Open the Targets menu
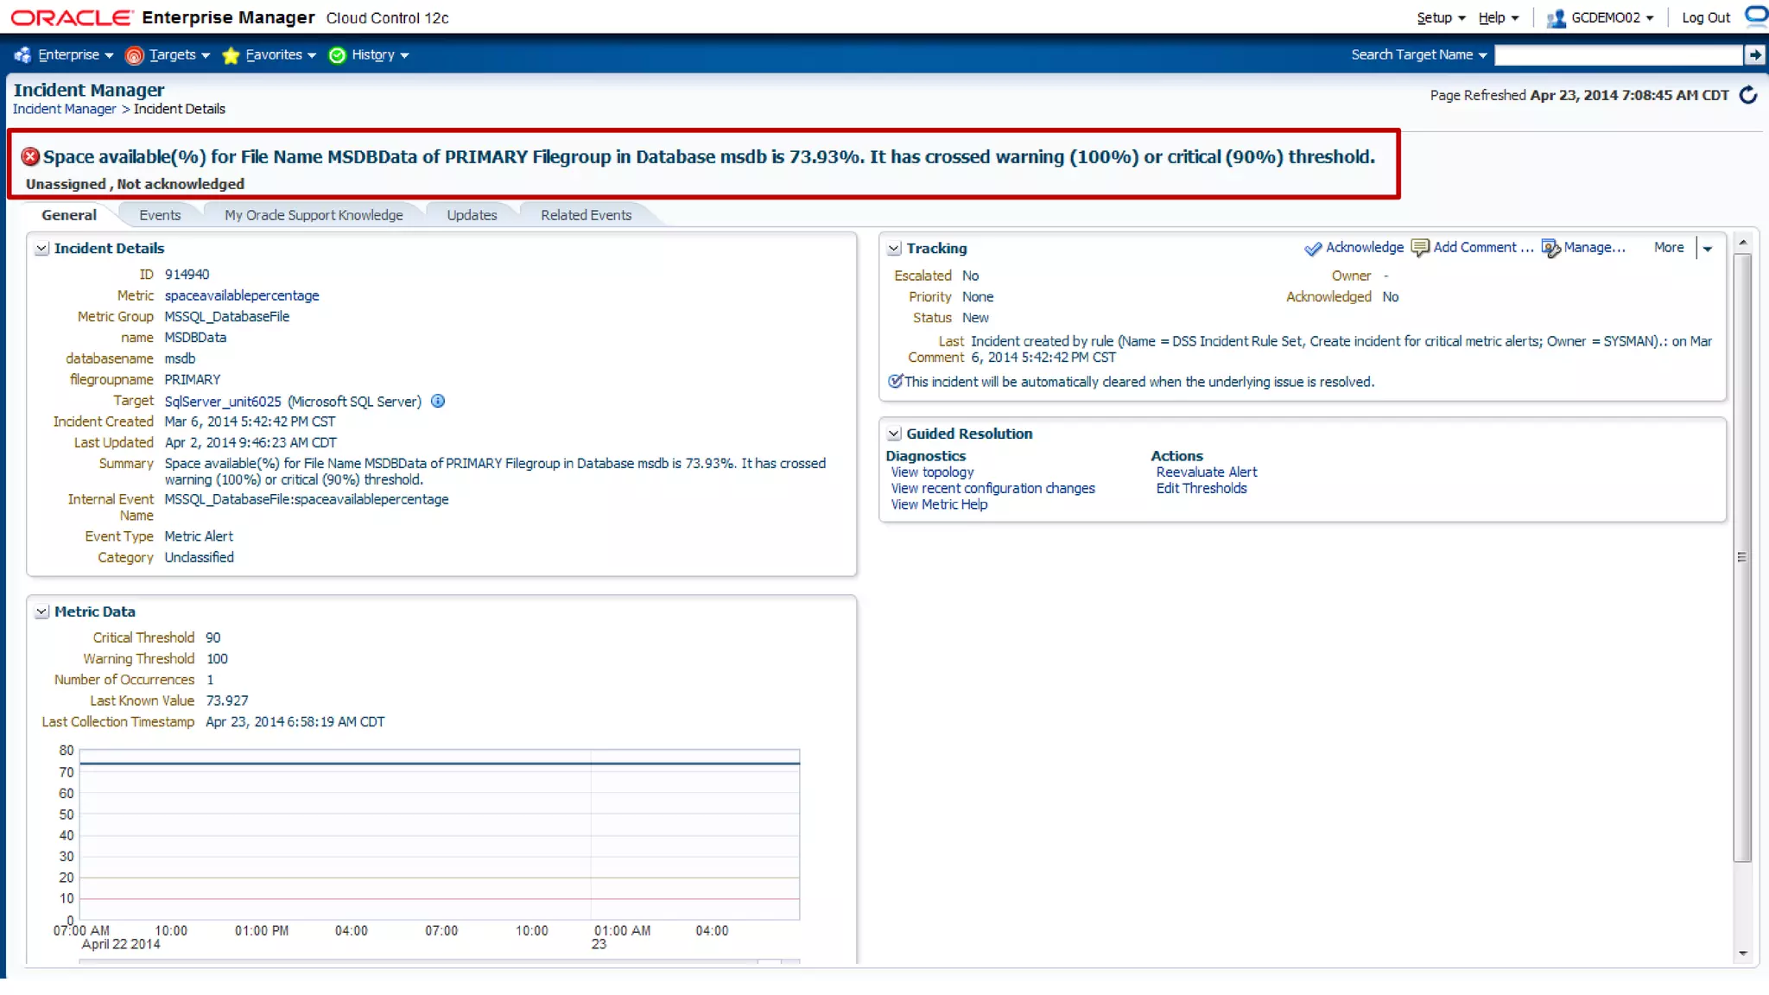 [x=180, y=55]
